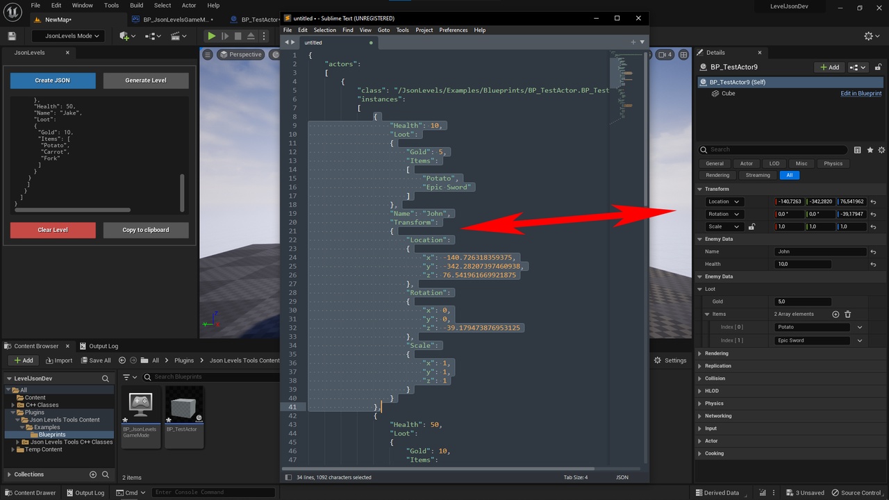The height and width of the screenshot is (500, 889).
Task: Search collections magnifier icon
Action: 106,474
